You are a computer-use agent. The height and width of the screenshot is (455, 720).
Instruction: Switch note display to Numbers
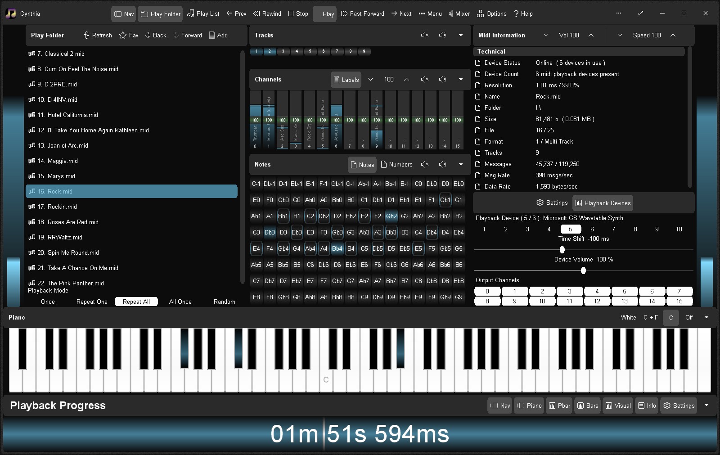pyautogui.click(x=396, y=164)
